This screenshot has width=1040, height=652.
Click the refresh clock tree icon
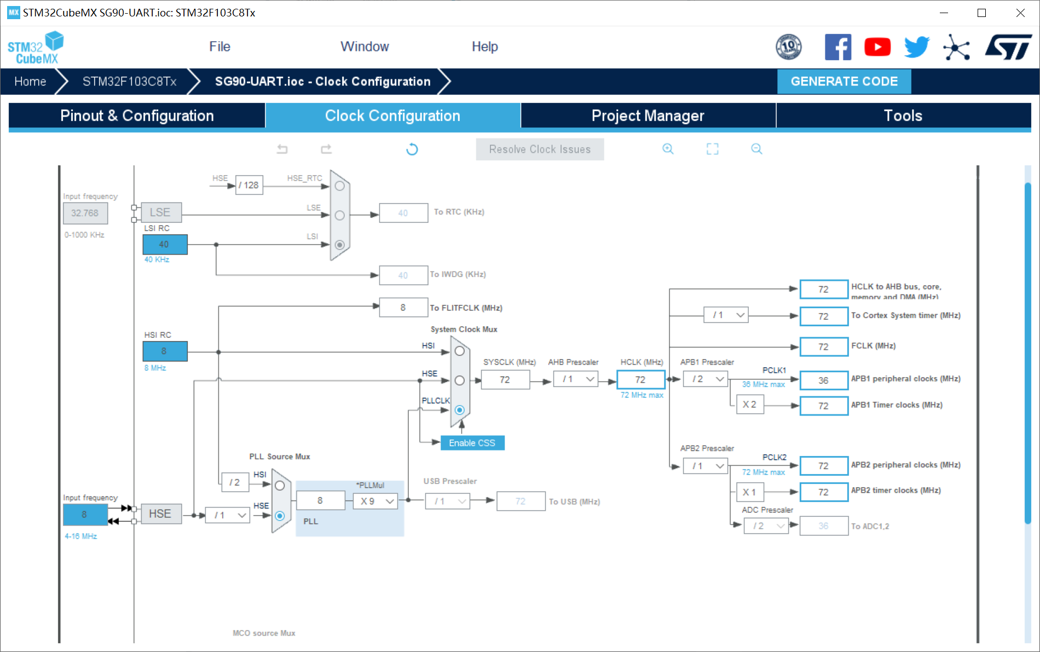pyautogui.click(x=412, y=149)
